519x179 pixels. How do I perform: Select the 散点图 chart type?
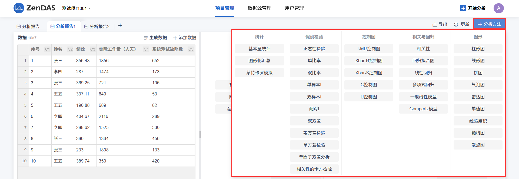tap(478, 145)
